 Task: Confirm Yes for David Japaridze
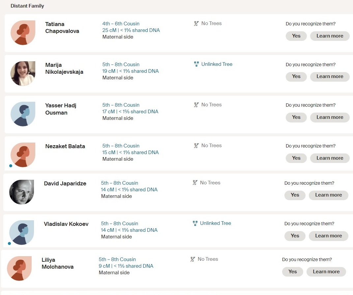(x=295, y=195)
